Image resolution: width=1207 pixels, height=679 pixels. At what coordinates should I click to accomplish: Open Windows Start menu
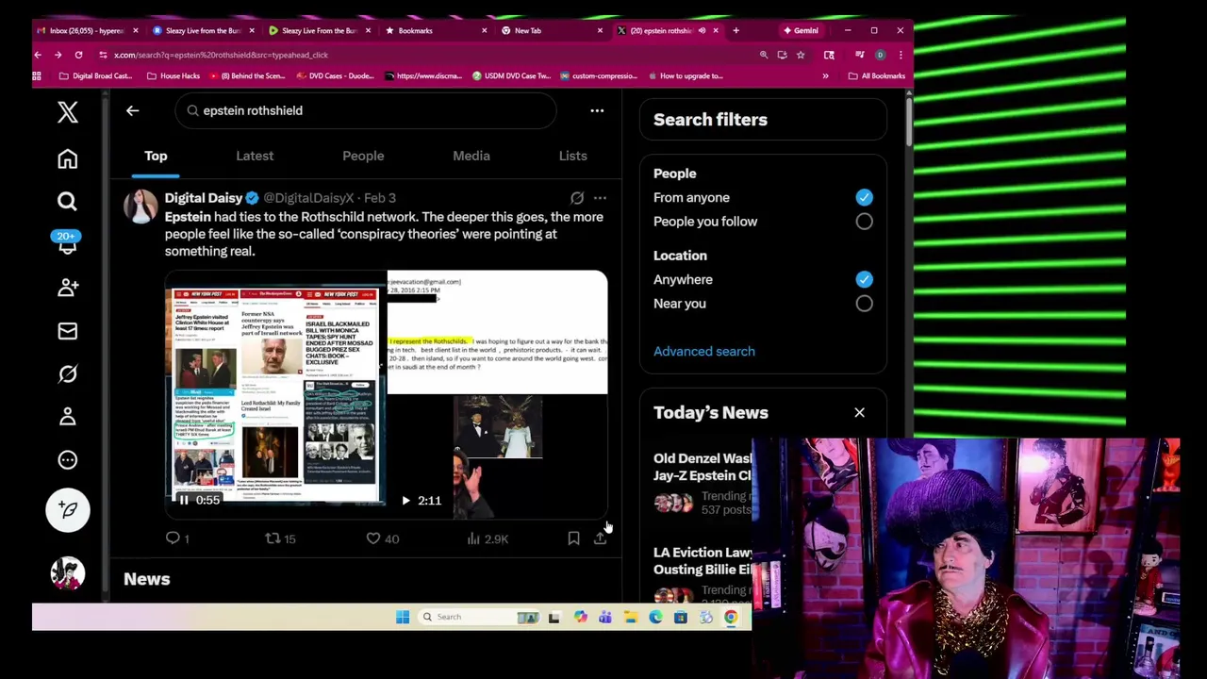[403, 617]
